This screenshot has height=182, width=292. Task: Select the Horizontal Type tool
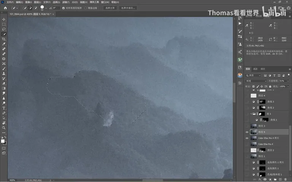(x=4, y=108)
